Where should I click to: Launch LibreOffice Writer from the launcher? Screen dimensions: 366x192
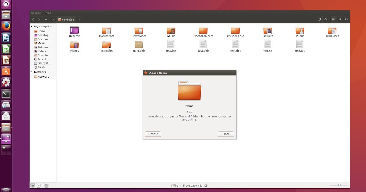pos(6,37)
